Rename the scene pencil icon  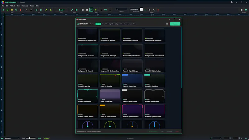[x=154, y=10]
